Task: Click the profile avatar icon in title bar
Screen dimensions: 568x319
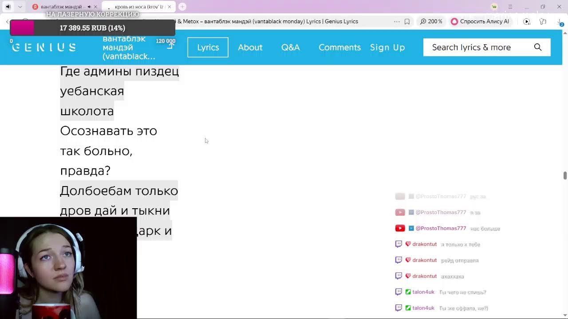Action: pos(494,7)
